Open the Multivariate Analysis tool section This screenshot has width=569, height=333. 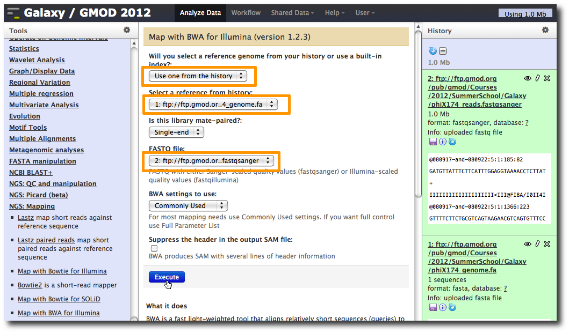[44, 105]
